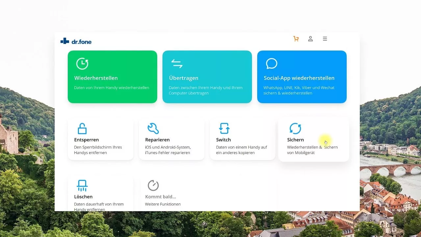Open Social-App wiederherstellen title
Screen dimensions: 421x237
point(299,78)
